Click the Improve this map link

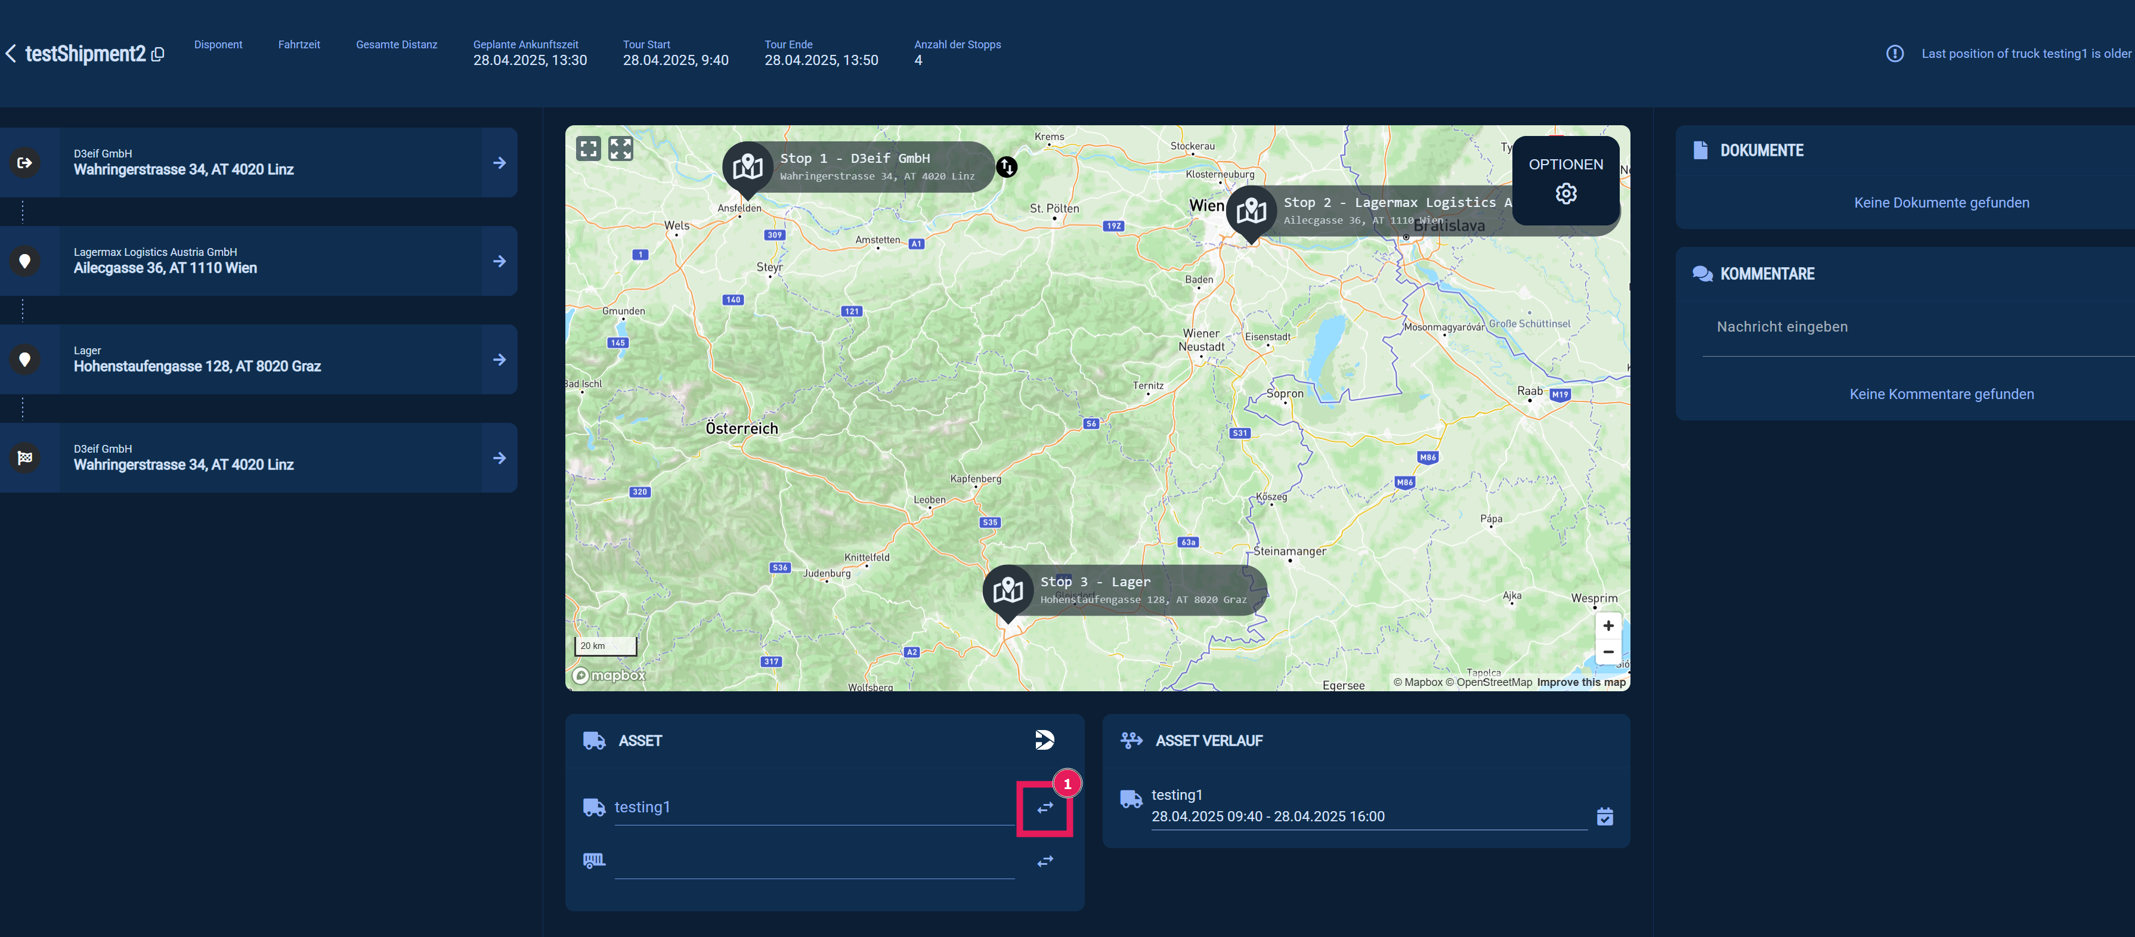coord(1580,682)
